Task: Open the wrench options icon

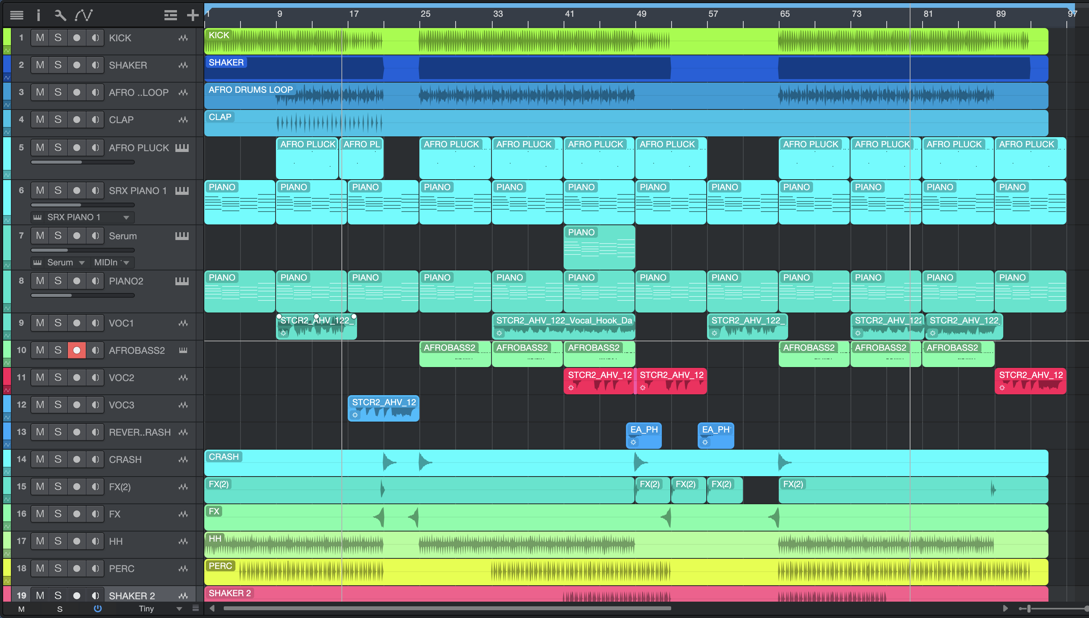Action: click(60, 15)
